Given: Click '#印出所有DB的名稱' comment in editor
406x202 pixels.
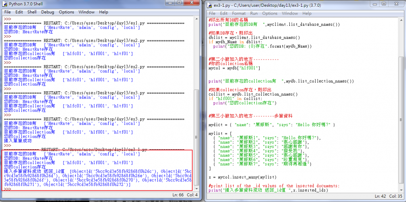Looking at the screenshot, I should 228,20.
